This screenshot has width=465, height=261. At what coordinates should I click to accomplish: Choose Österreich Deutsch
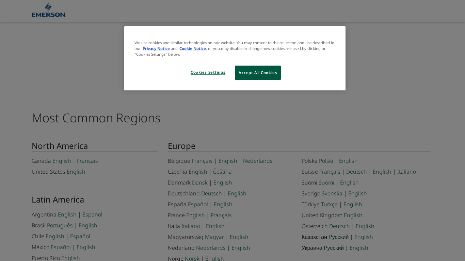[339, 226]
